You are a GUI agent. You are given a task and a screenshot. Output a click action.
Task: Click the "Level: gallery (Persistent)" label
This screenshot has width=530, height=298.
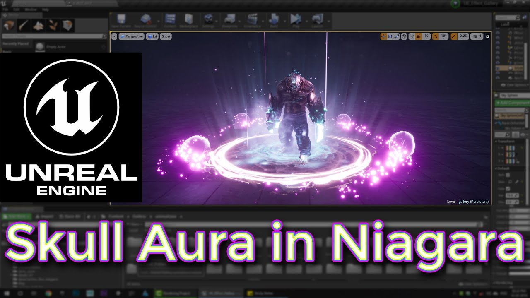coord(468,202)
